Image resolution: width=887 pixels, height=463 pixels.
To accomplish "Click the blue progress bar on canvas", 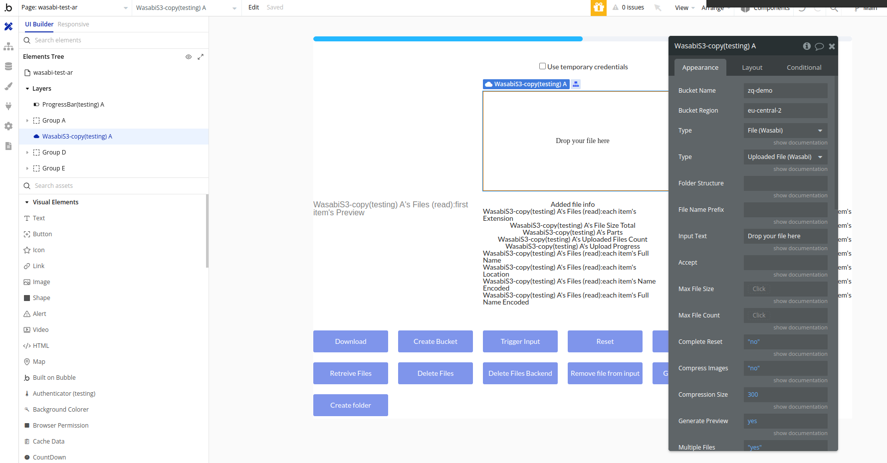I will pyautogui.click(x=447, y=39).
